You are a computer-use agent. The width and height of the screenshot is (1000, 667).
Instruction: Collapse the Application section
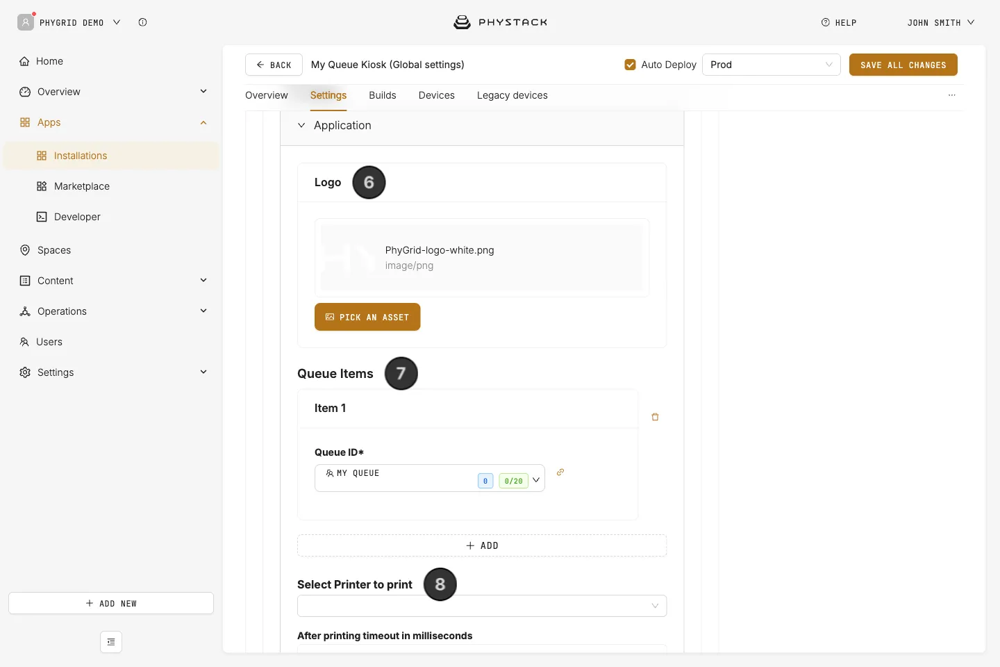tap(301, 125)
